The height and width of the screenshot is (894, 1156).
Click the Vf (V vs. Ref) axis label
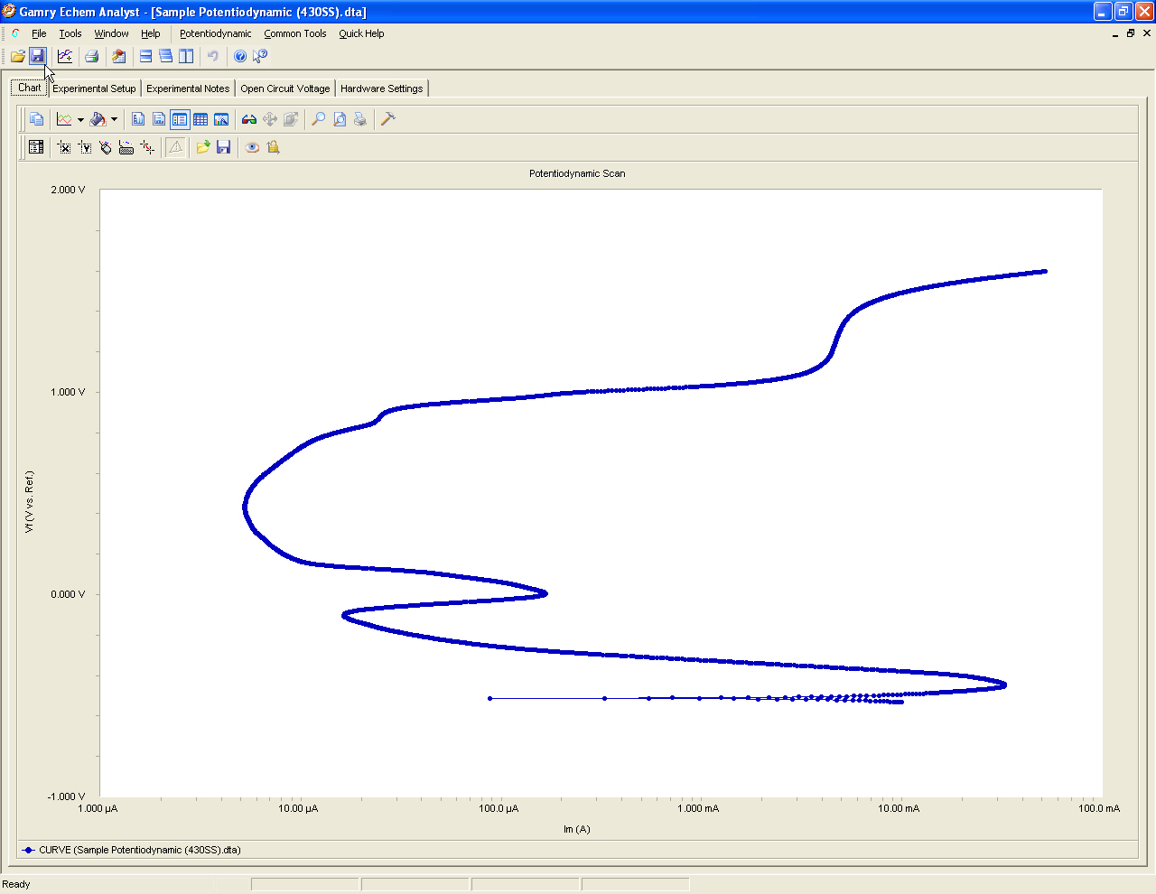point(29,502)
